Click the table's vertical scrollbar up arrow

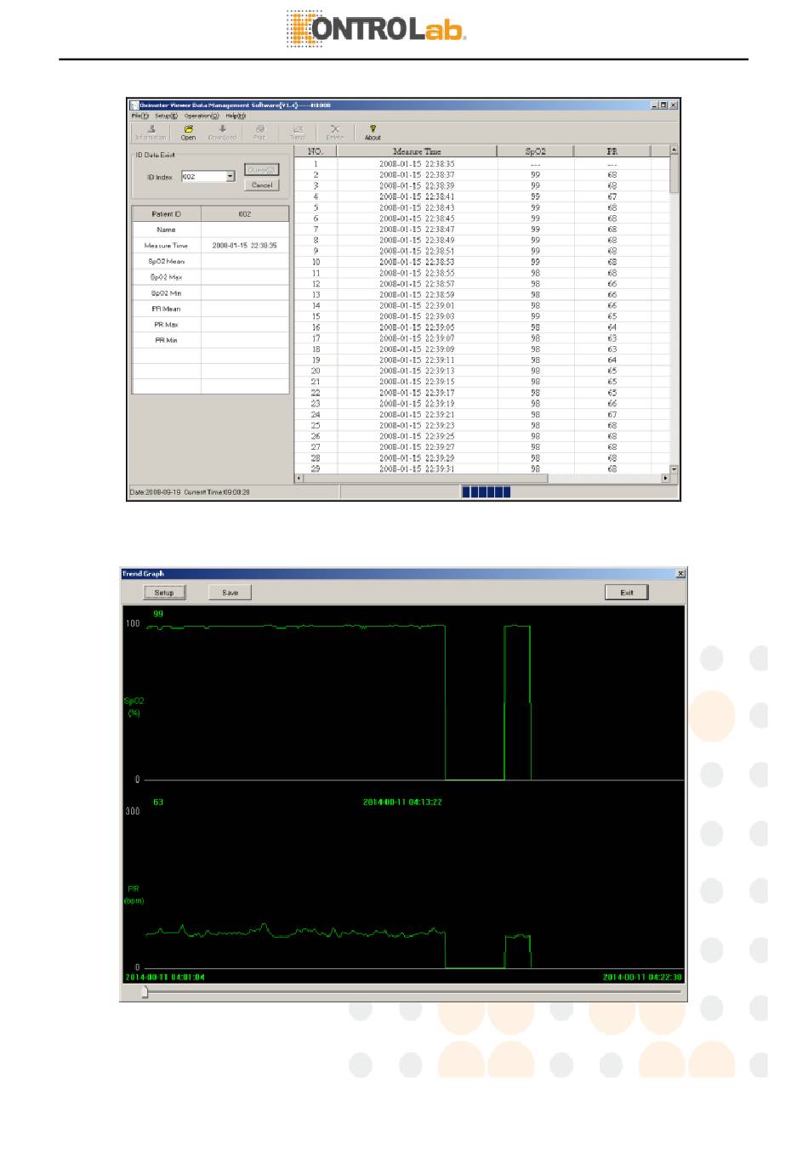[674, 150]
